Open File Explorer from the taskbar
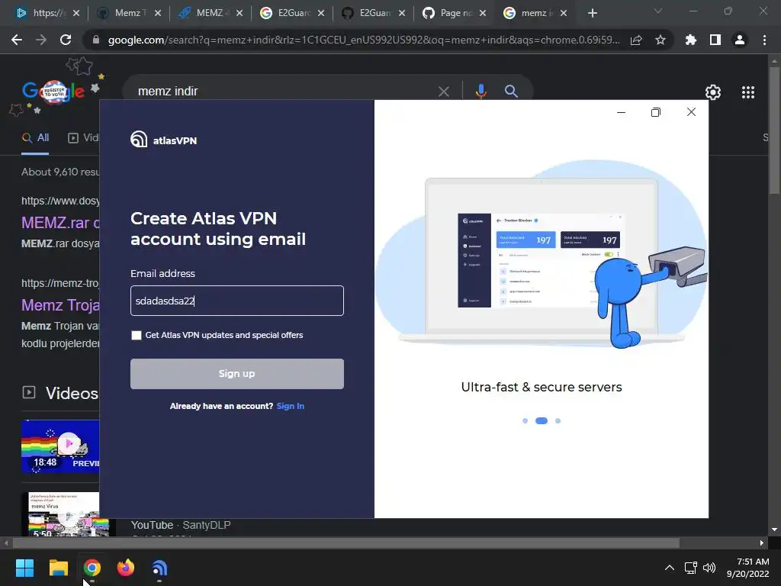 coord(58,568)
